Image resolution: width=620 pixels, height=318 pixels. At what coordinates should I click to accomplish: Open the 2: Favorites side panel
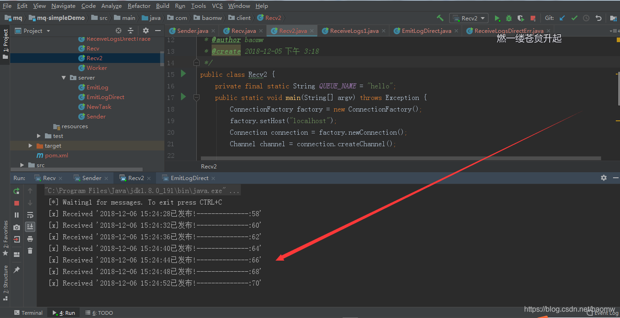pos(6,238)
